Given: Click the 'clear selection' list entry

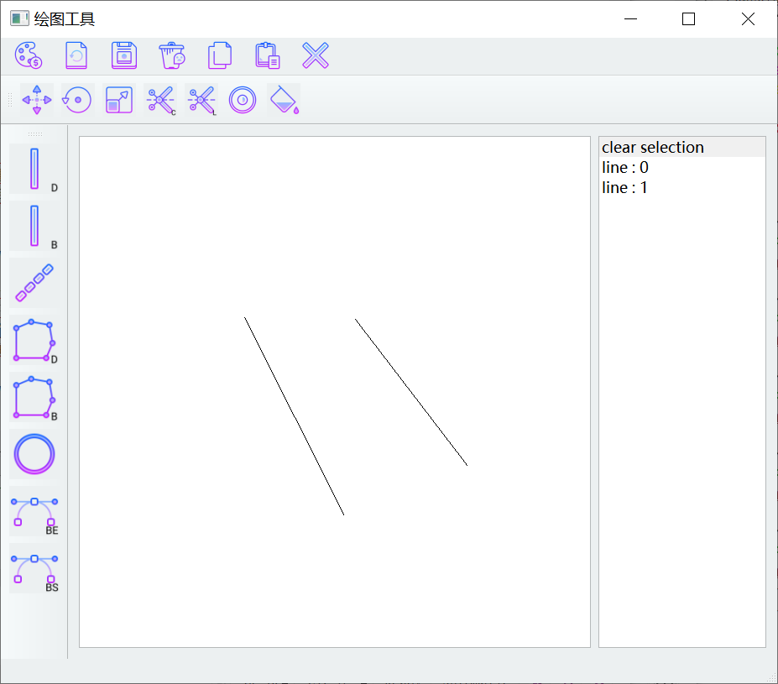Looking at the screenshot, I should [x=682, y=148].
